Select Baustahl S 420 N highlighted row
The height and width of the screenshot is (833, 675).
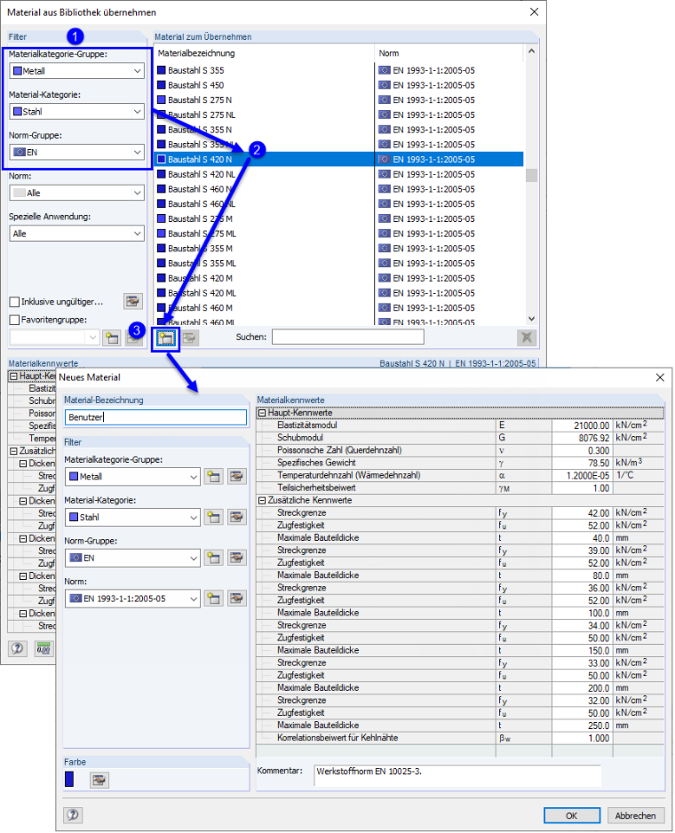[338, 159]
